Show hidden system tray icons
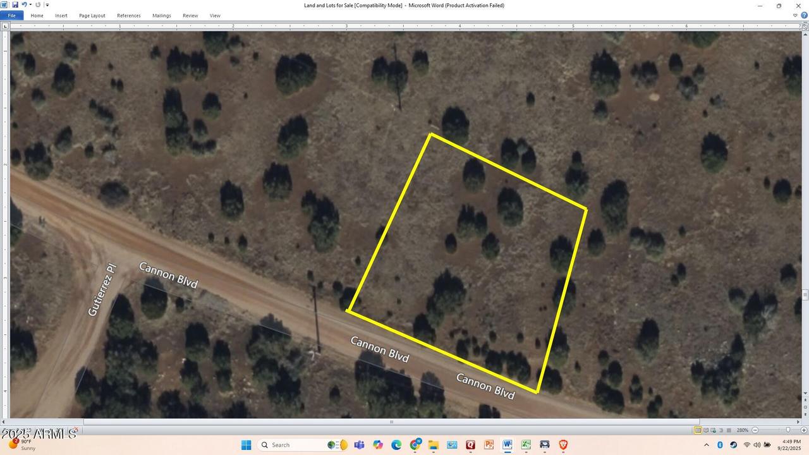 [x=706, y=445]
